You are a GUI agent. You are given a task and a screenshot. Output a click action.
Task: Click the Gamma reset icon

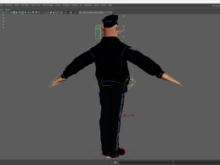click(x=71, y=12)
